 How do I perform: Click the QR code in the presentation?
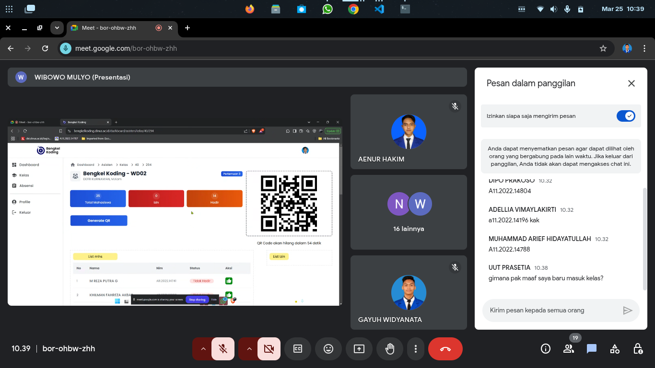289,204
